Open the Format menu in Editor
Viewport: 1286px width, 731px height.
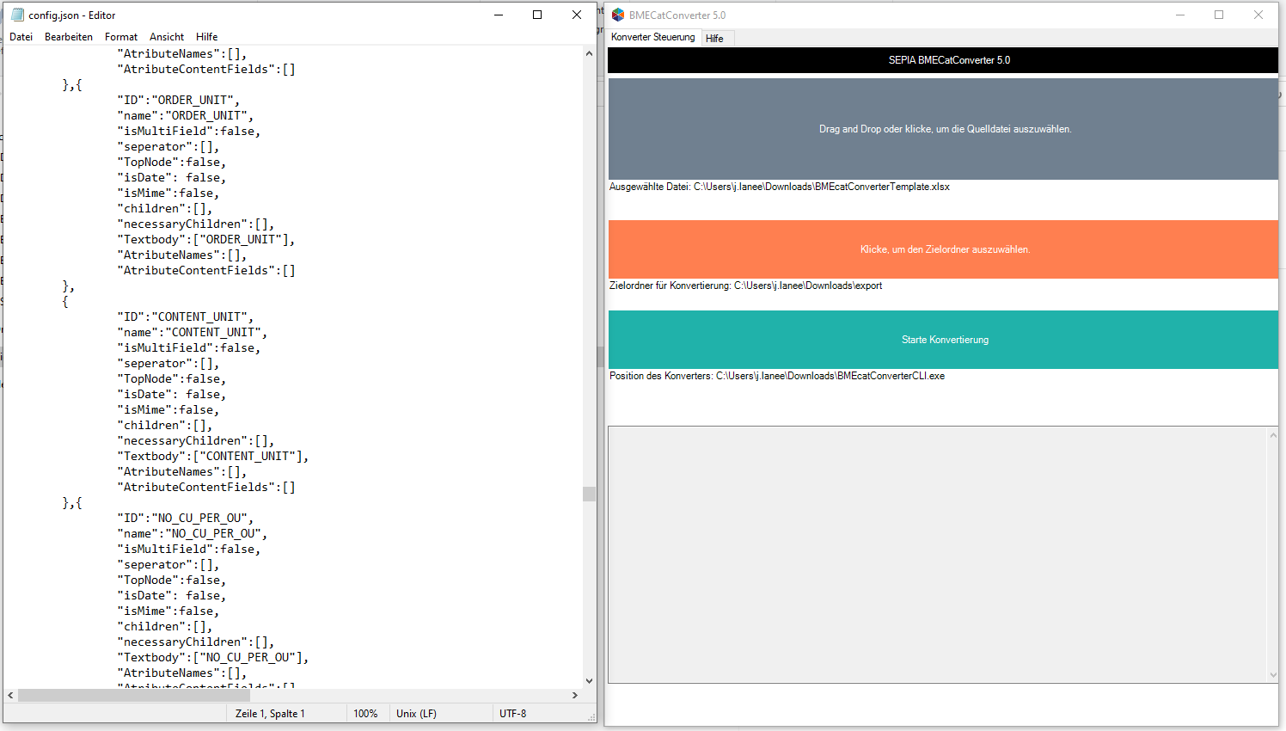point(121,37)
